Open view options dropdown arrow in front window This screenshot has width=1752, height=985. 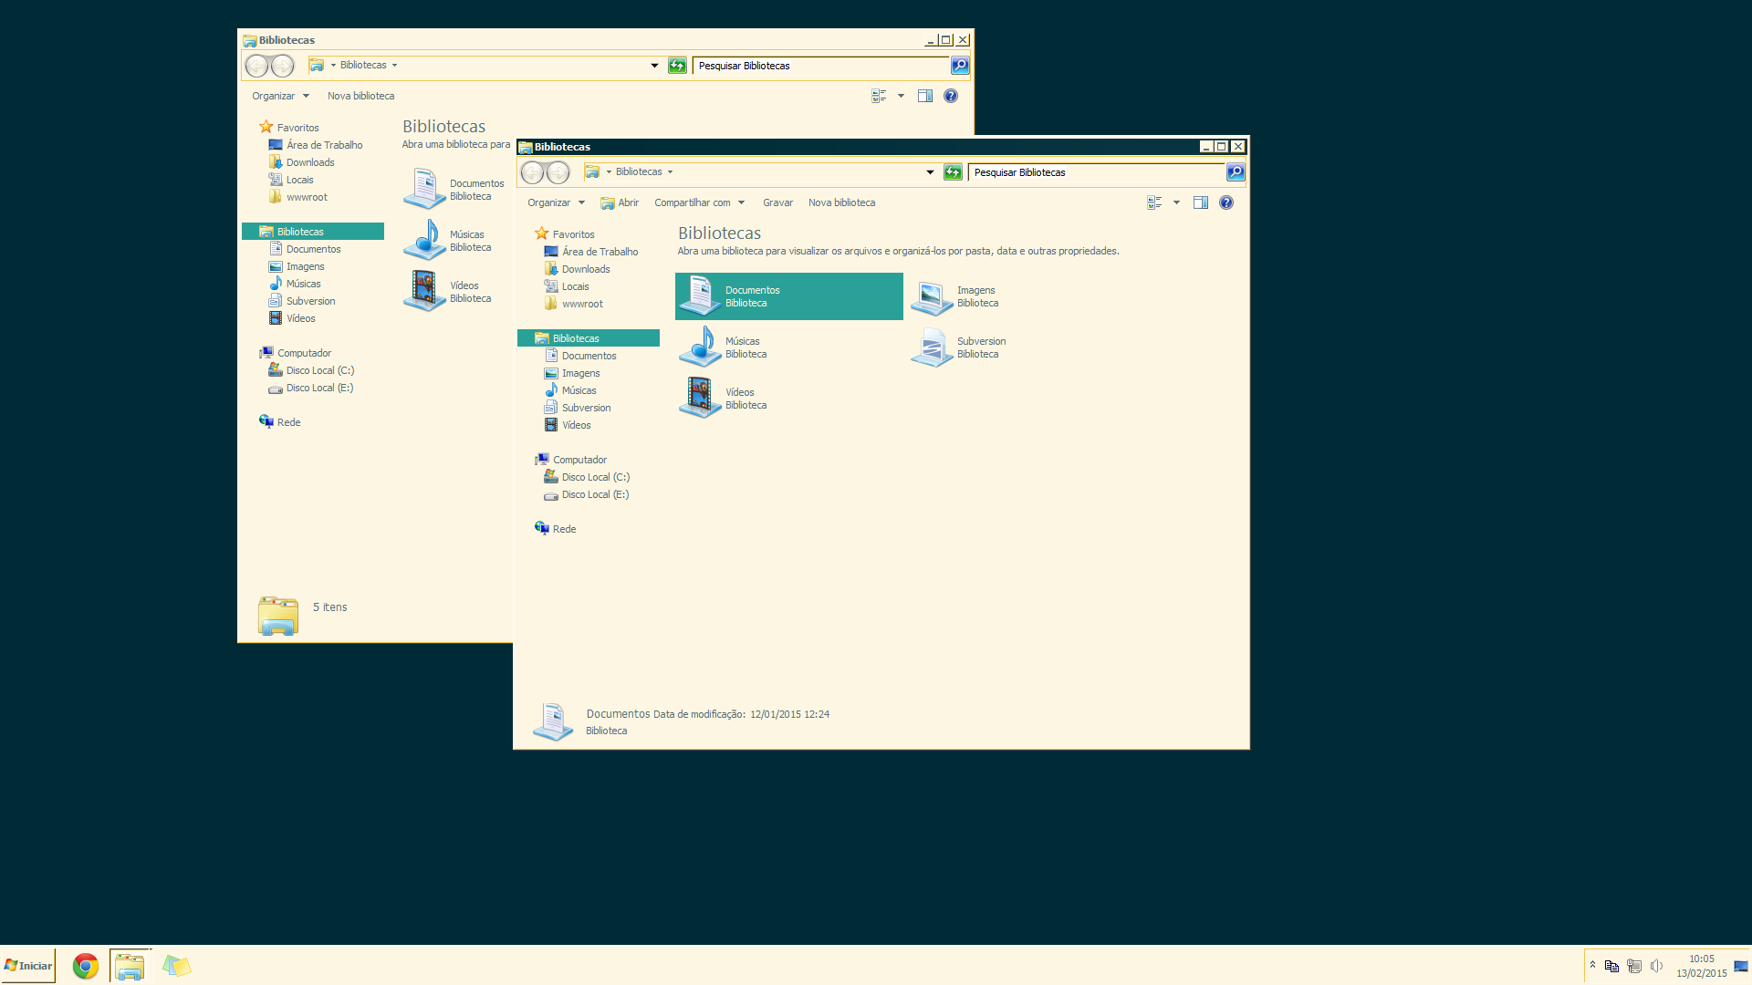[x=1177, y=202]
